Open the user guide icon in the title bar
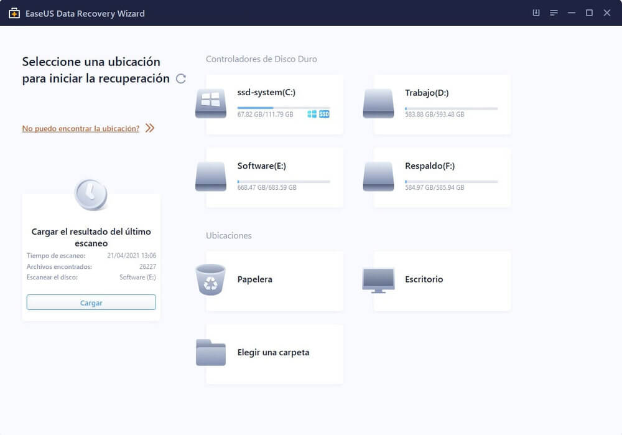 pyautogui.click(x=536, y=12)
